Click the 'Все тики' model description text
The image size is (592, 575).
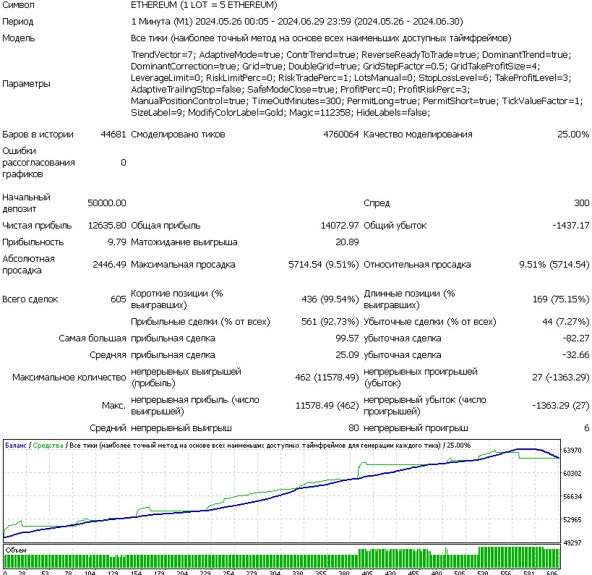pyautogui.click(x=322, y=38)
